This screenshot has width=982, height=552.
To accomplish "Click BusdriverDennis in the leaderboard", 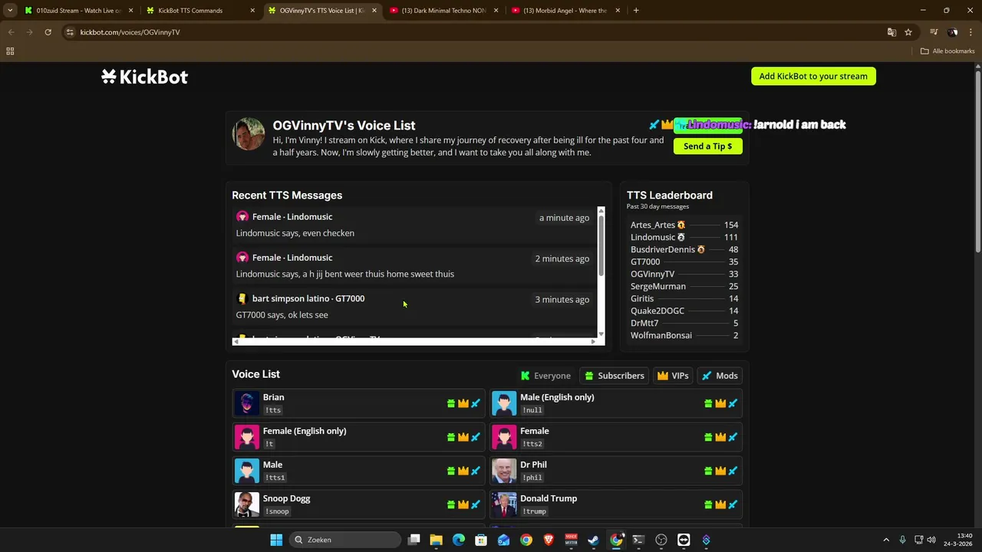I will [x=663, y=249].
